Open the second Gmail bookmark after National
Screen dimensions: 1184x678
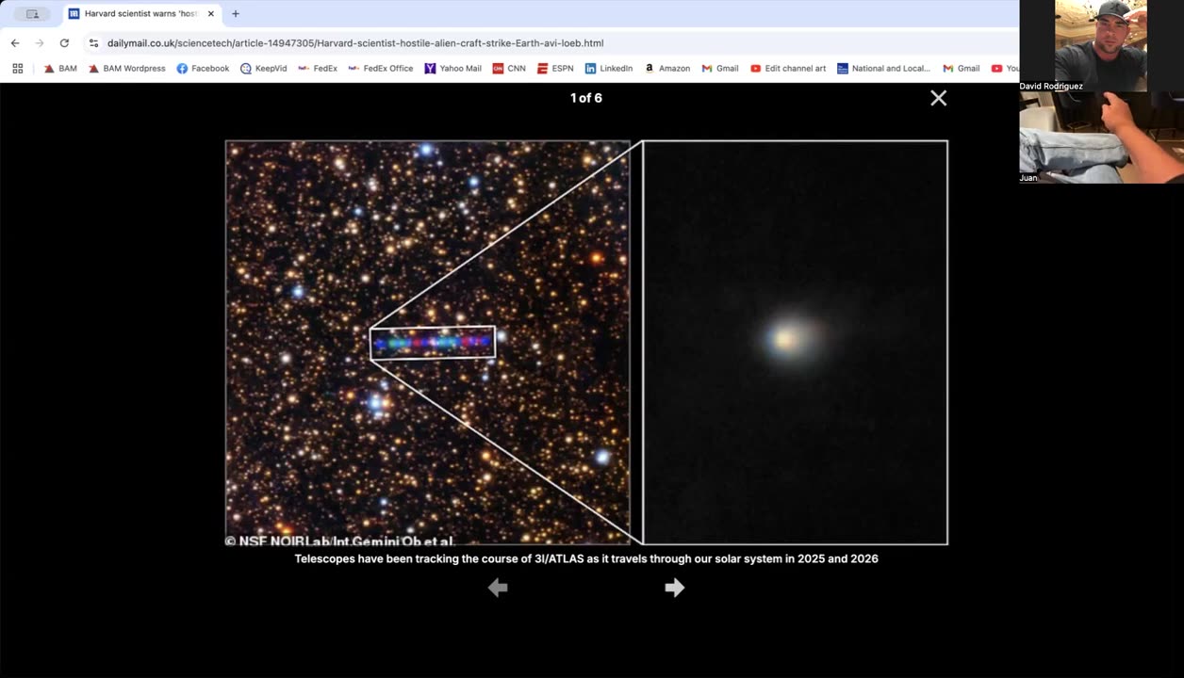click(961, 69)
